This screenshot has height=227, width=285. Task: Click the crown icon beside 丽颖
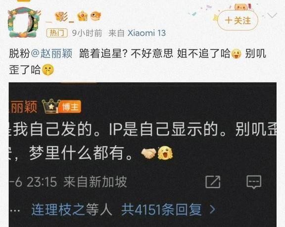pyautogui.click(x=51, y=106)
